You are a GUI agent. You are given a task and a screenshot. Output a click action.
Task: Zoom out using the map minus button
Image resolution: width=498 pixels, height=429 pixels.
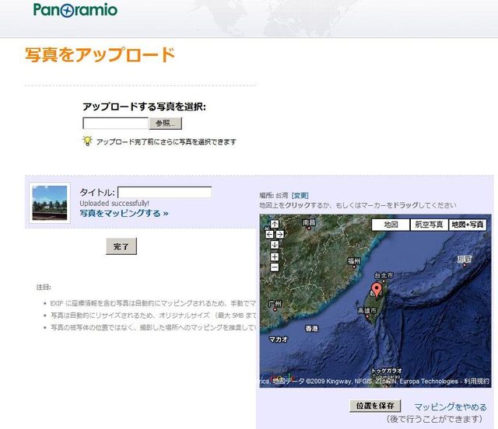pyautogui.click(x=275, y=267)
